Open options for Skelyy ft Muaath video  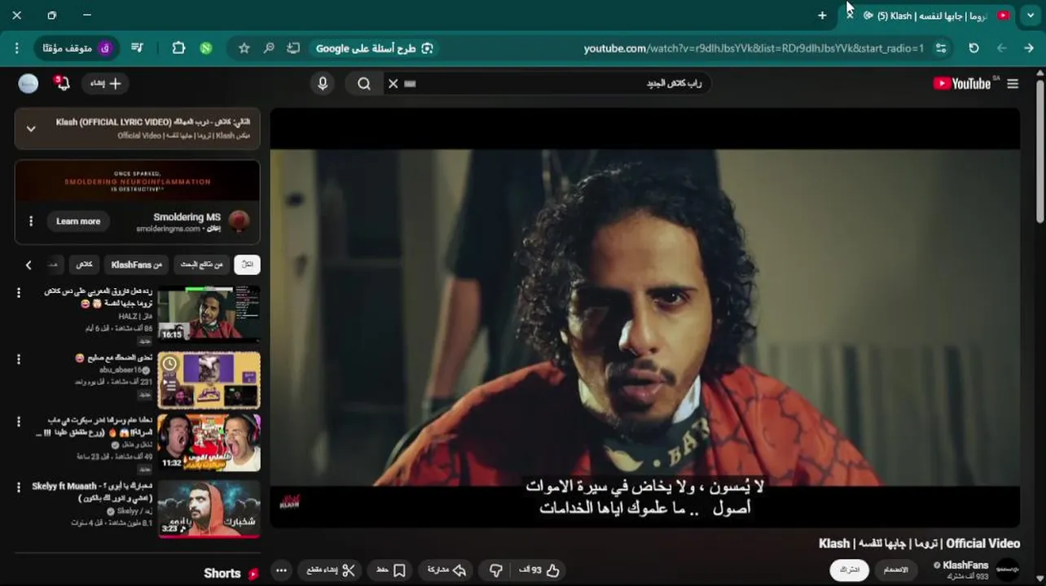pos(19,487)
